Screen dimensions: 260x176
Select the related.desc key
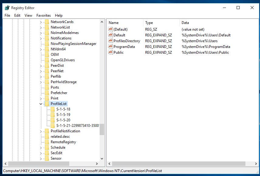(x=60, y=137)
